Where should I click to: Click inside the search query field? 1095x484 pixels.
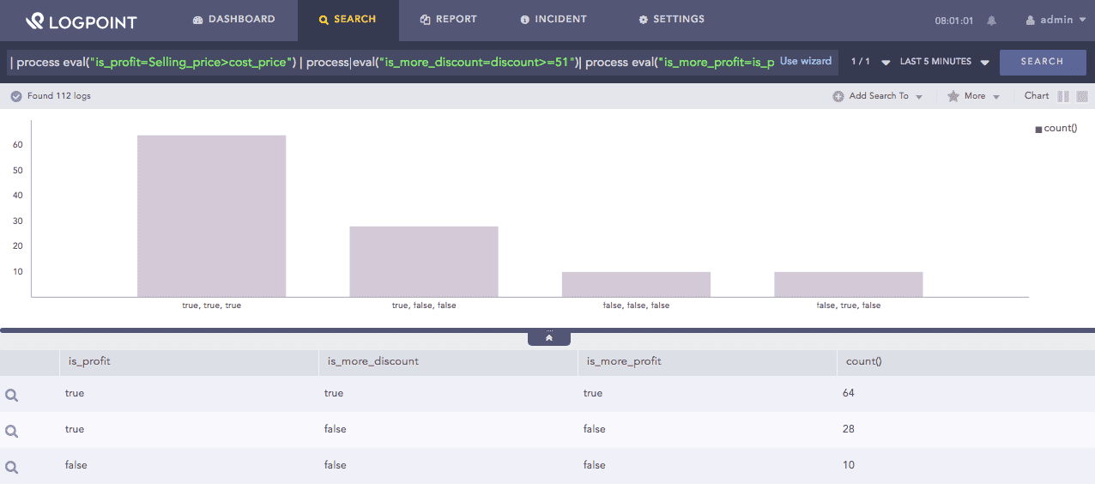point(386,62)
